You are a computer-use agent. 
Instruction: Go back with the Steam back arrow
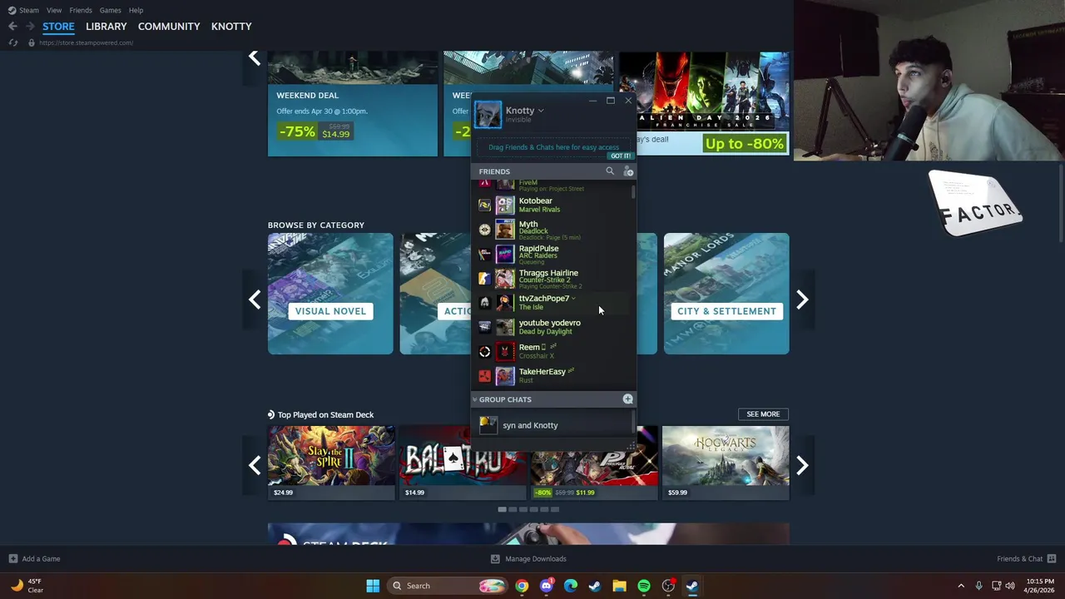point(12,27)
